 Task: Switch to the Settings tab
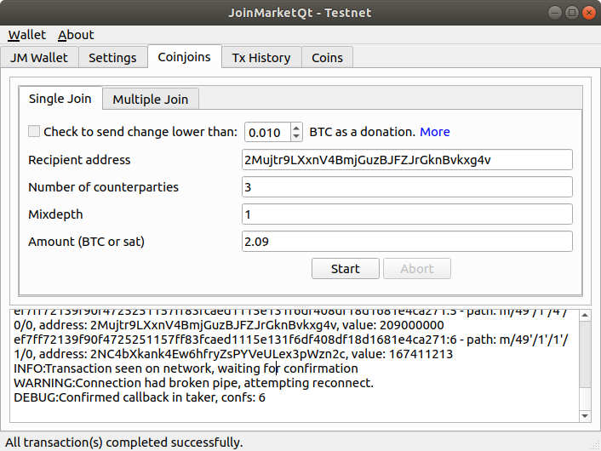click(112, 58)
